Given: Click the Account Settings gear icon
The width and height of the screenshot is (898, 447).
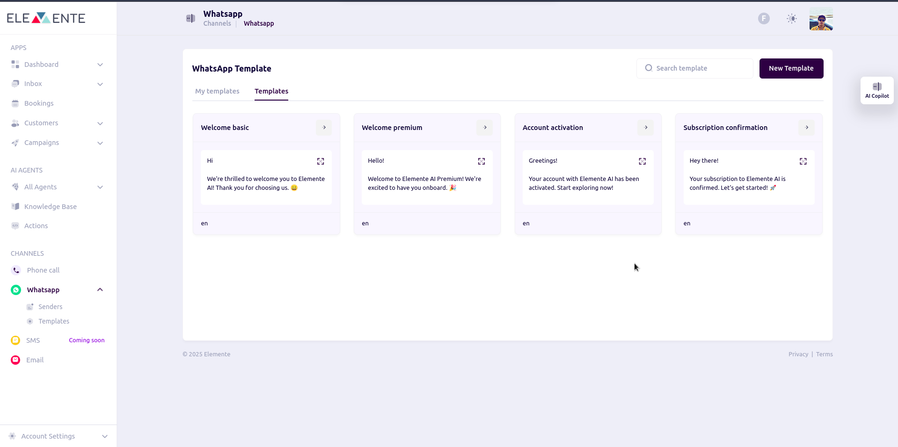Looking at the screenshot, I should [13, 436].
